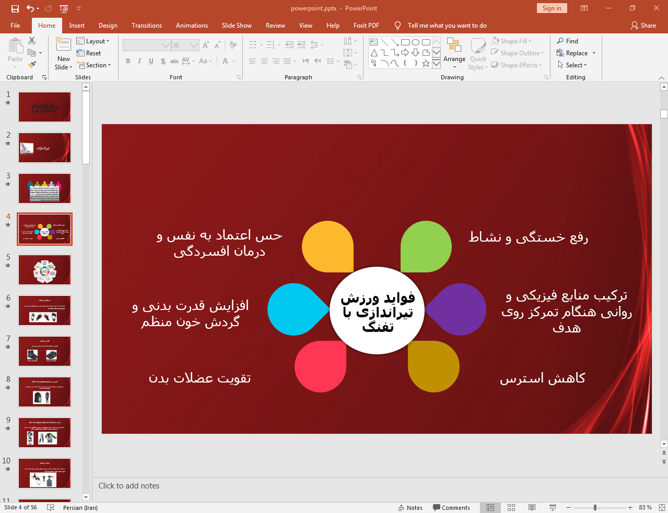The image size is (668, 513).
Task: Click the New Slide icon
Action: [x=63, y=46]
